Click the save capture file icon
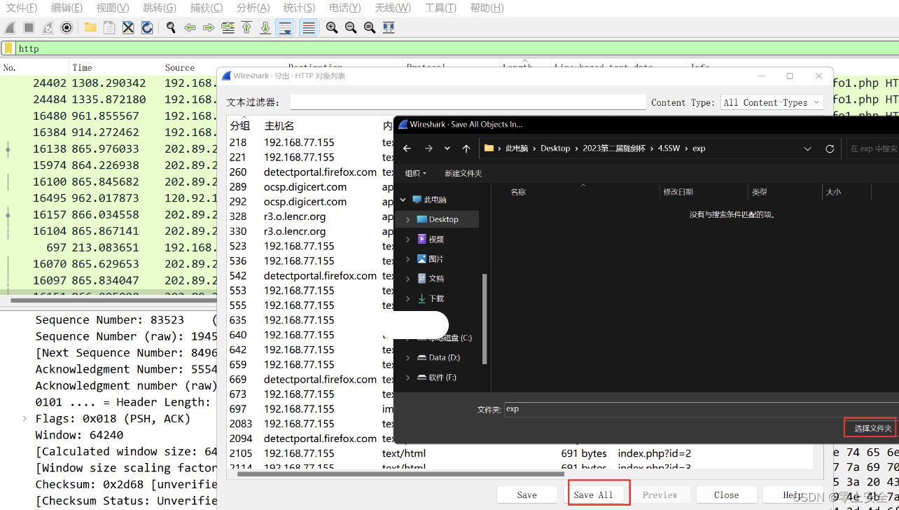899x510 pixels. tap(109, 28)
